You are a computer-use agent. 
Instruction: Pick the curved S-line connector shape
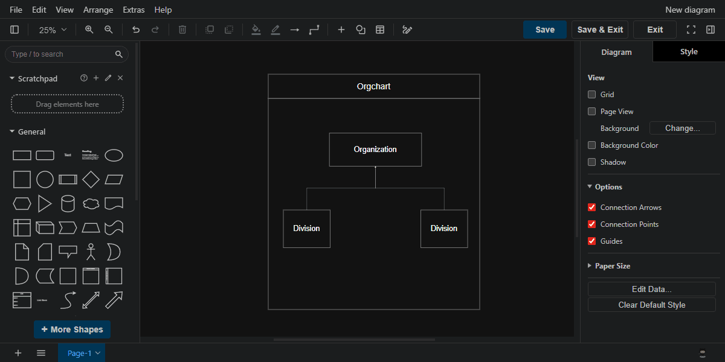tap(68, 300)
